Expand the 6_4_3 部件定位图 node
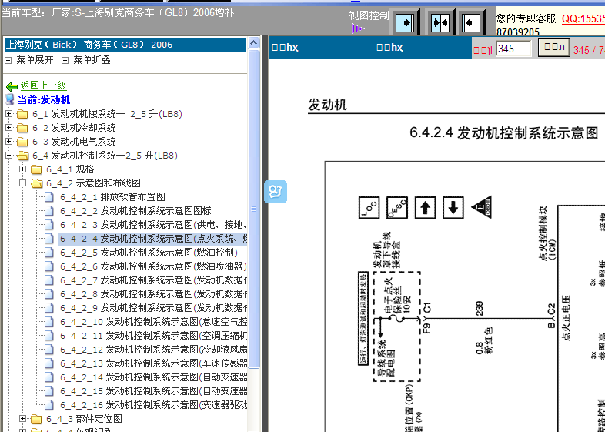 23,418
